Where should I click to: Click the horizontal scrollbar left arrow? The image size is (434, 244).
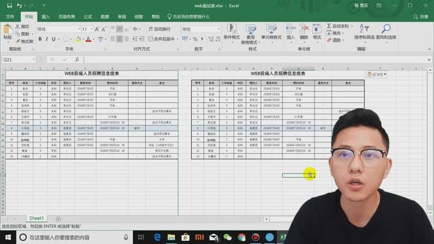(x=267, y=219)
